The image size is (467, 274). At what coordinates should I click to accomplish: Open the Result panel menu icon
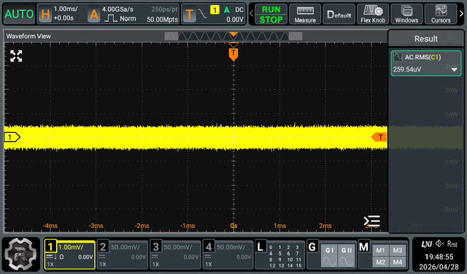coord(452,37)
